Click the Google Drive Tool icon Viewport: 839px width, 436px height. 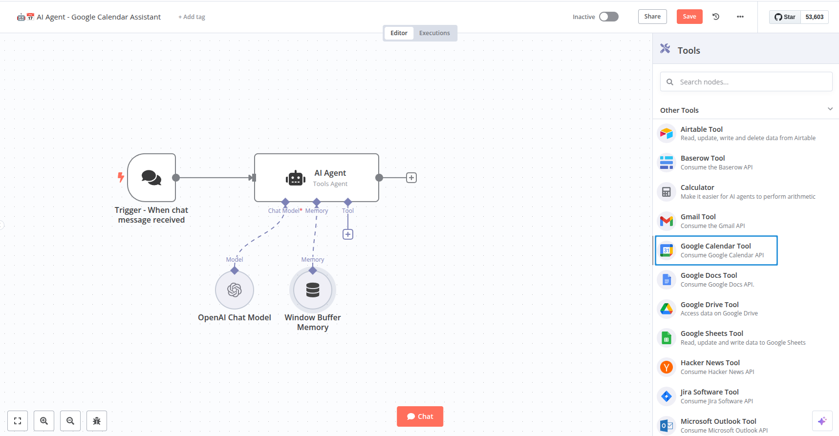tap(667, 309)
